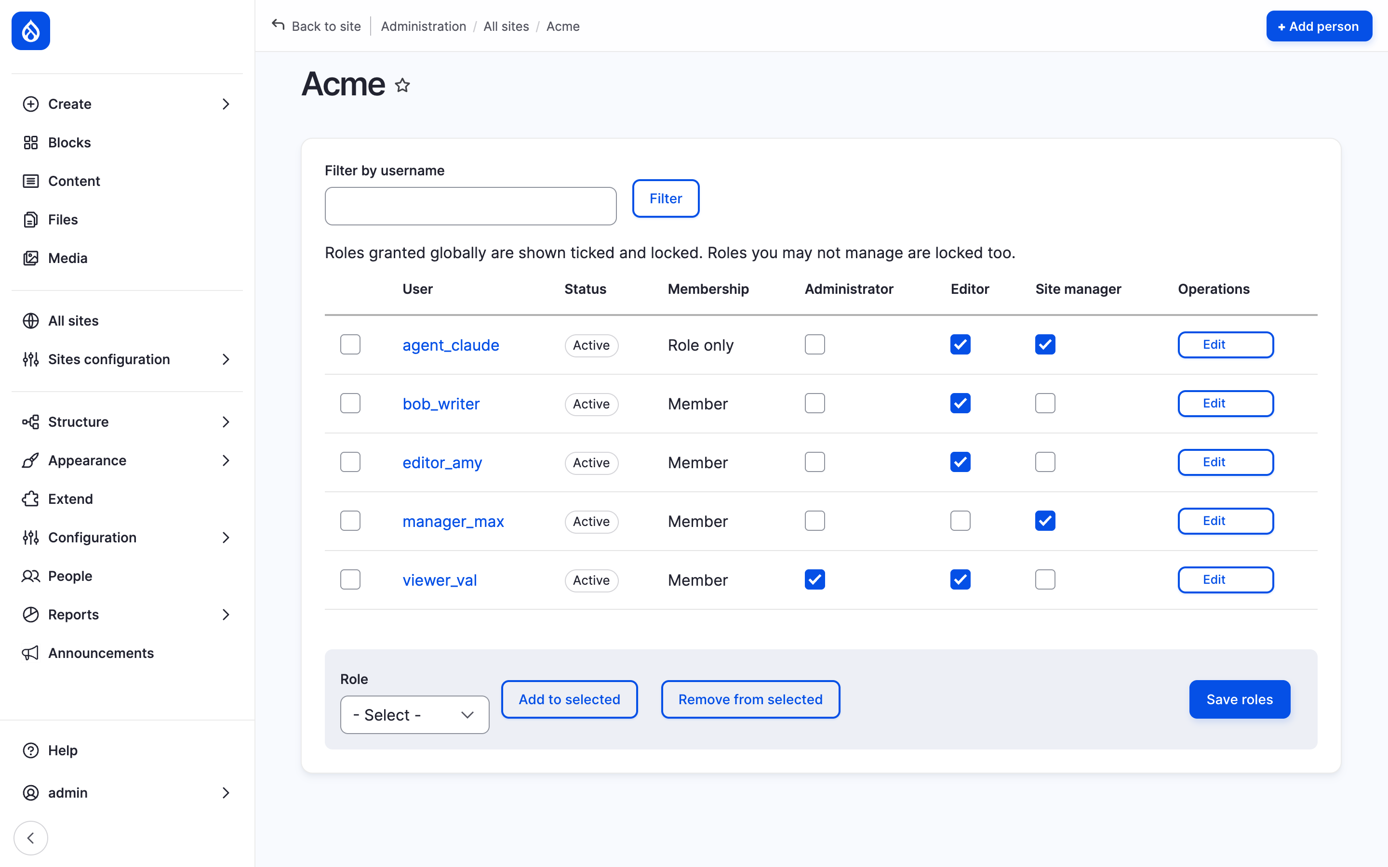Image resolution: width=1388 pixels, height=867 pixels.
Task: Click the All sites globe icon
Action: [x=30, y=320]
